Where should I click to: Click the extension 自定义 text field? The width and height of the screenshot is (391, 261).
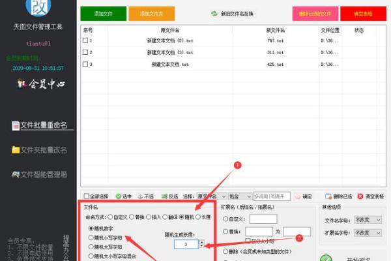[263, 219]
